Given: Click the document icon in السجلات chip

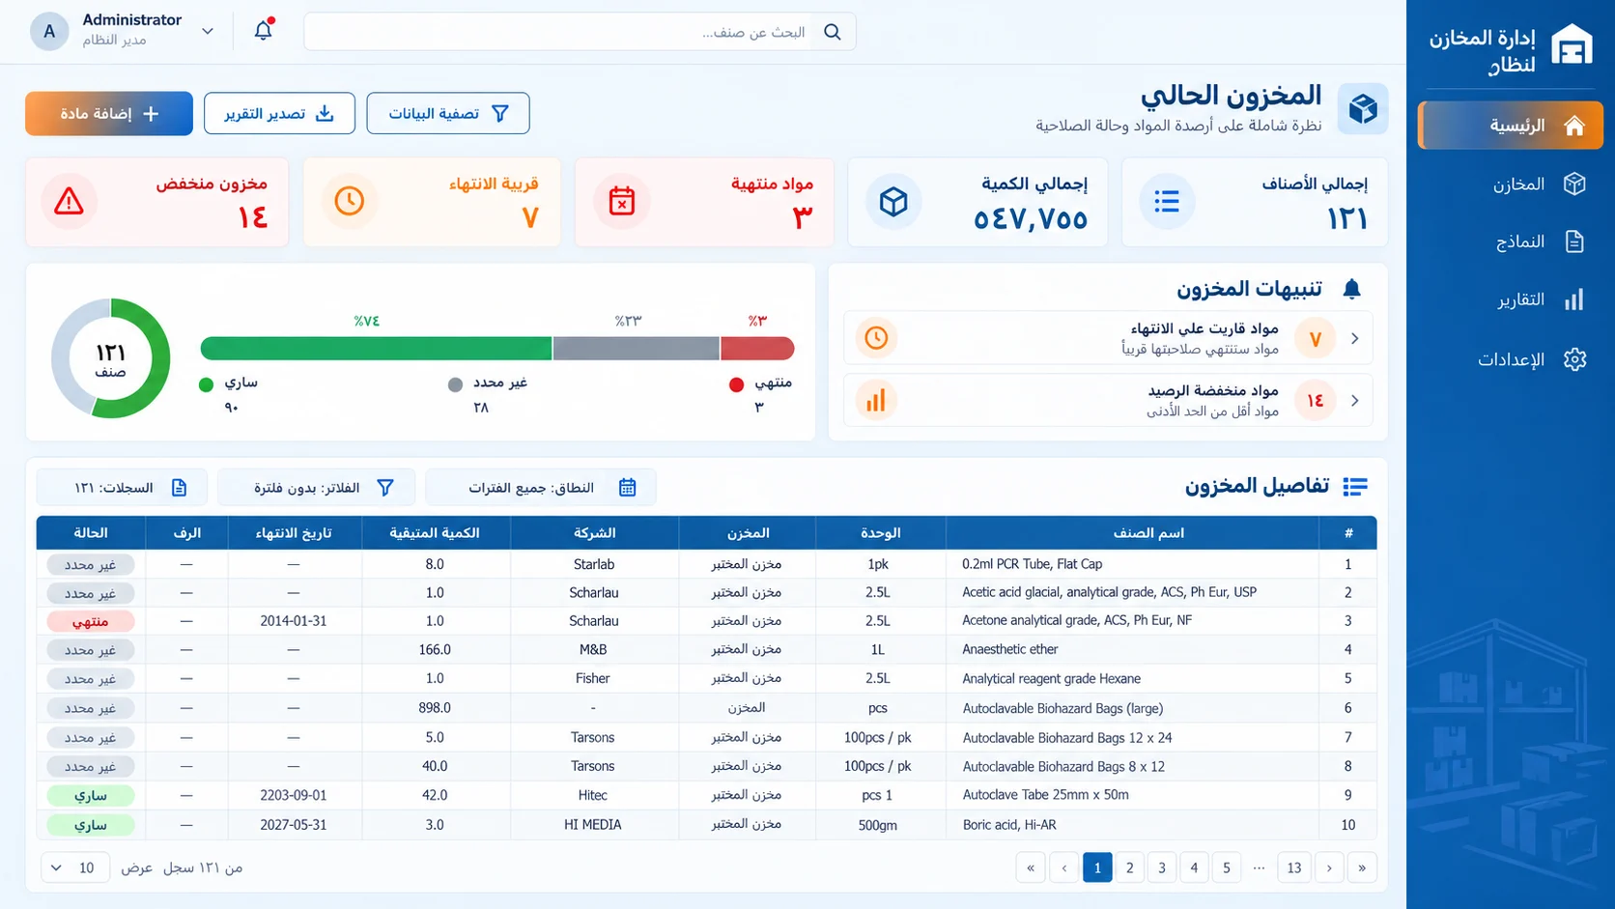Looking at the screenshot, I should 179,488.
